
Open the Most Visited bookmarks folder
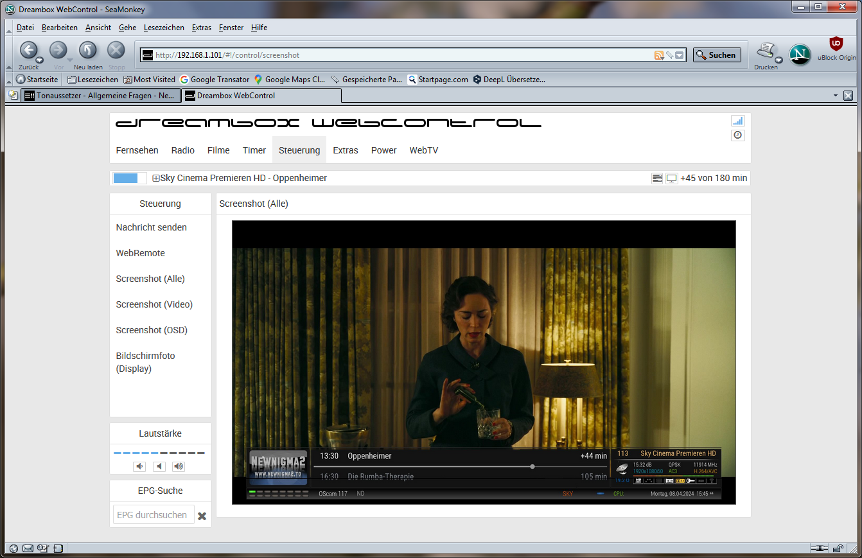pyautogui.click(x=149, y=80)
